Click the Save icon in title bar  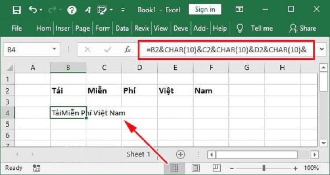(17, 10)
